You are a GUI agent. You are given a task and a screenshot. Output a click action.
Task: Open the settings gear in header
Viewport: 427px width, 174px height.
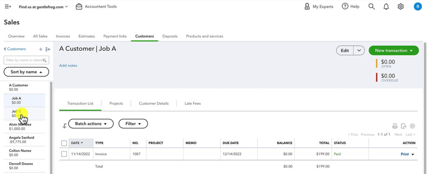pyautogui.click(x=401, y=7)
